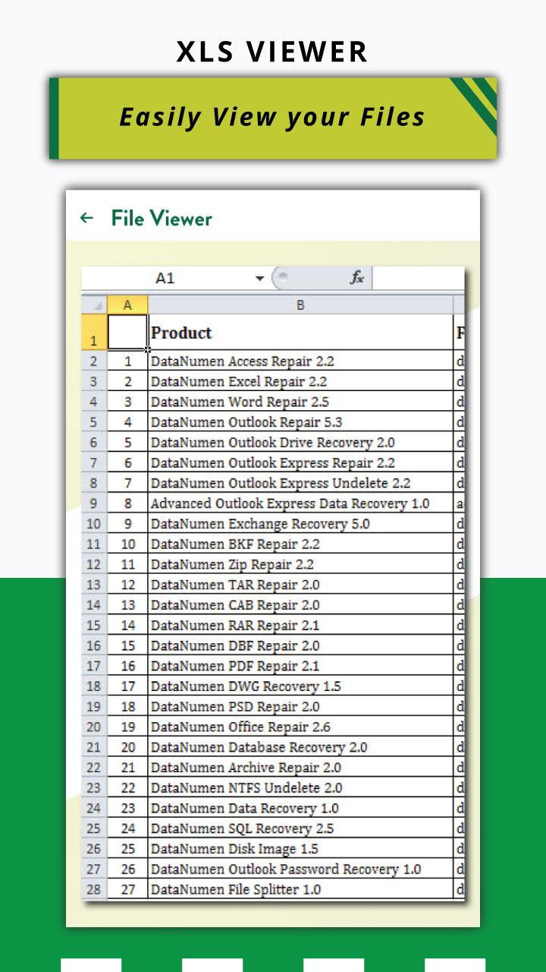This screenshot has width=546, height=972.
Task: Click cell DataNumen CAB Repair 2.0
Action: coord(300,605)
